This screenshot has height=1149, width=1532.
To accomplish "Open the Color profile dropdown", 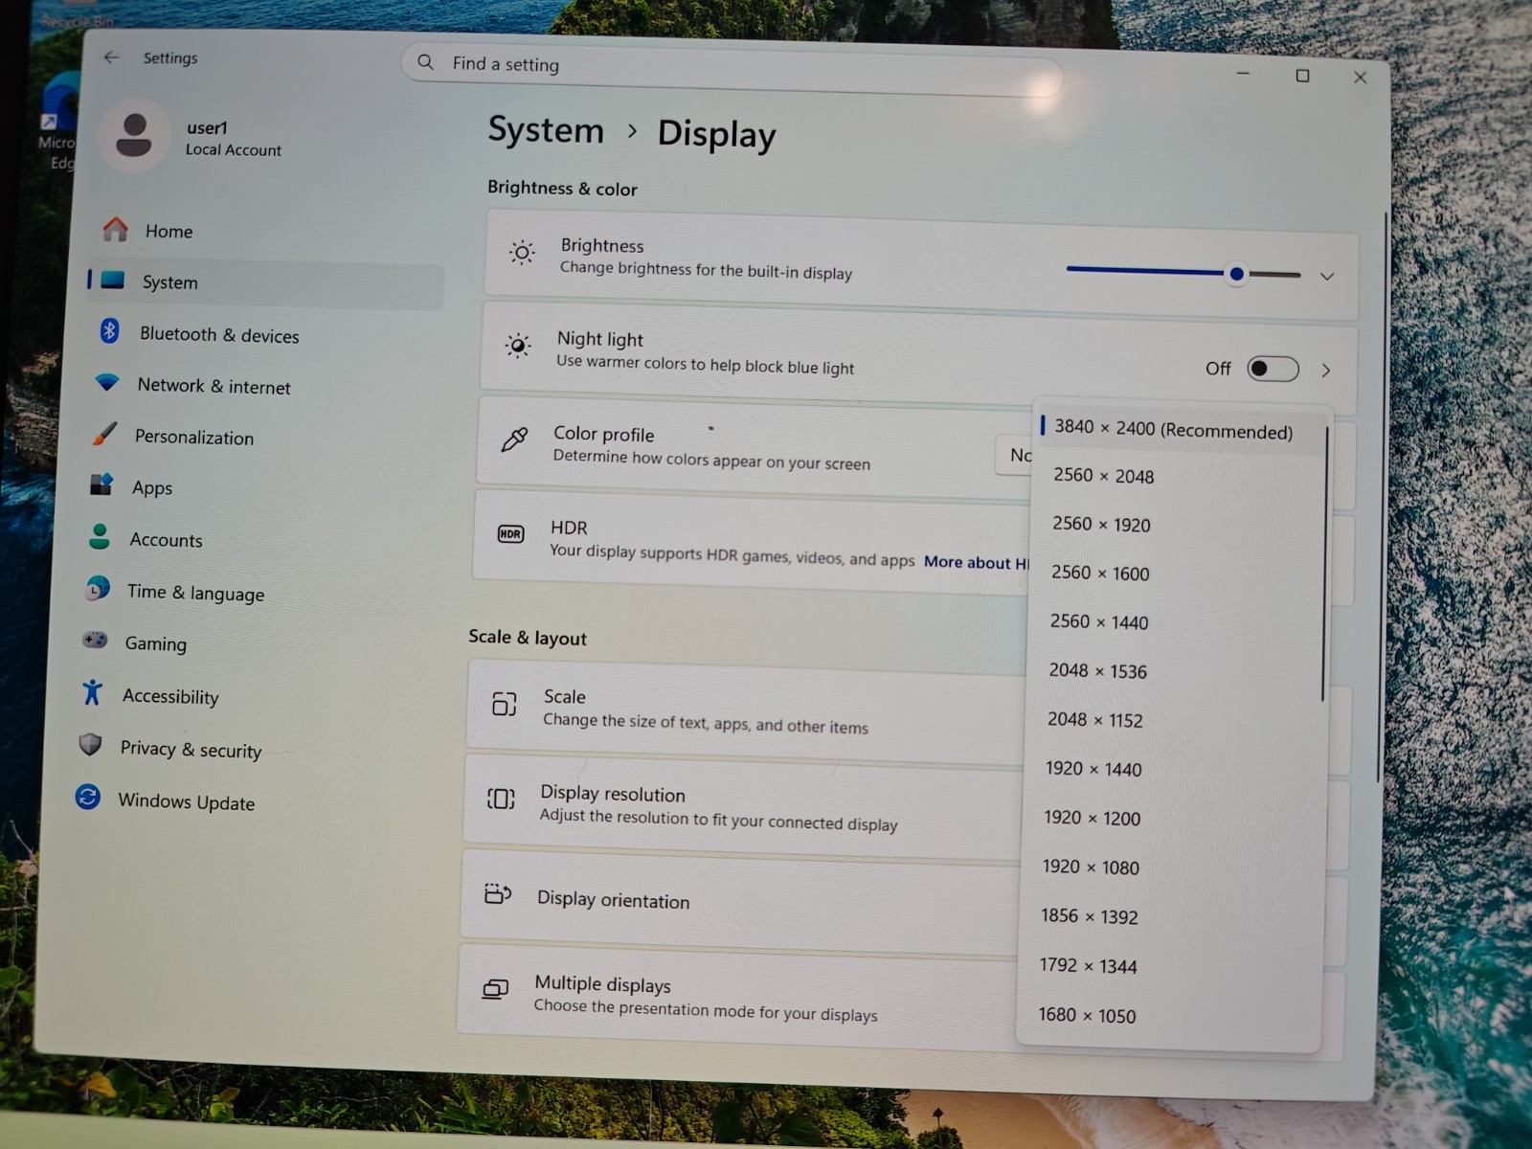I will pyautogui.click(x=1015, y=455).
